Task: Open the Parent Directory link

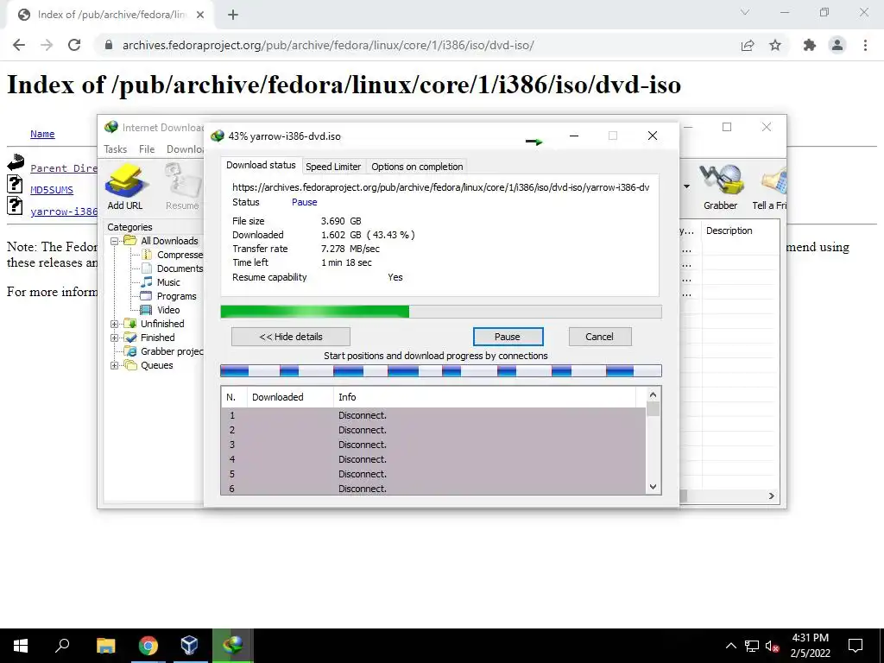Action: pyautogui.click(x=64, y=168)
